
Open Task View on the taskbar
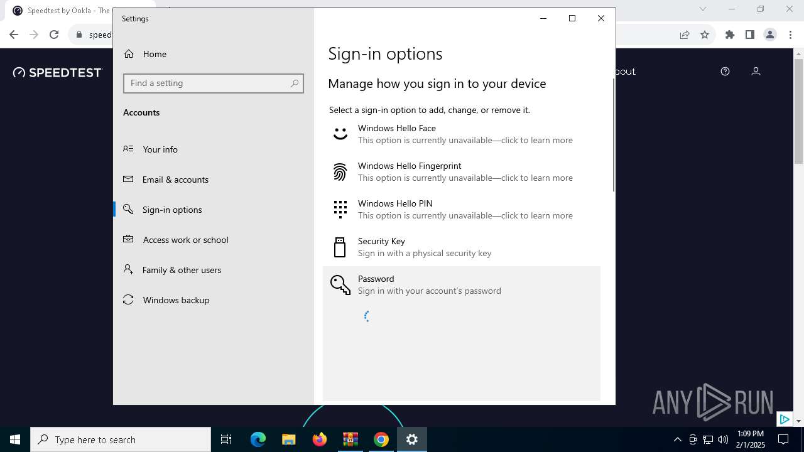pos(226,439)
